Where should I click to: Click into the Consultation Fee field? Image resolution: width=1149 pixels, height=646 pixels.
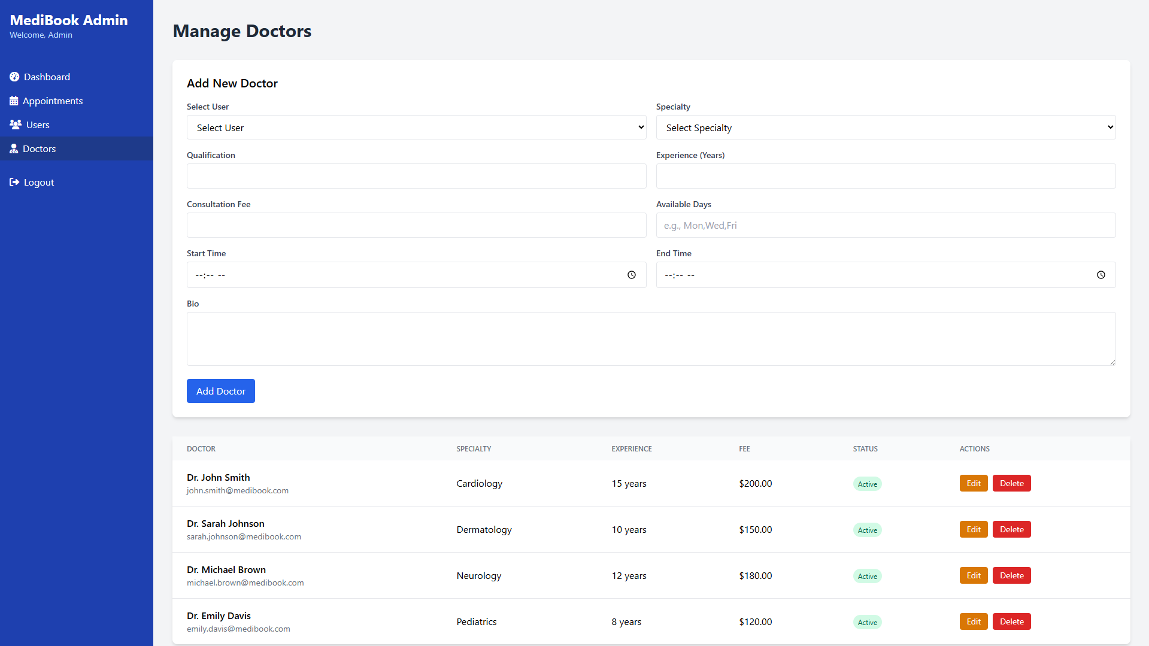pos(416,225)
